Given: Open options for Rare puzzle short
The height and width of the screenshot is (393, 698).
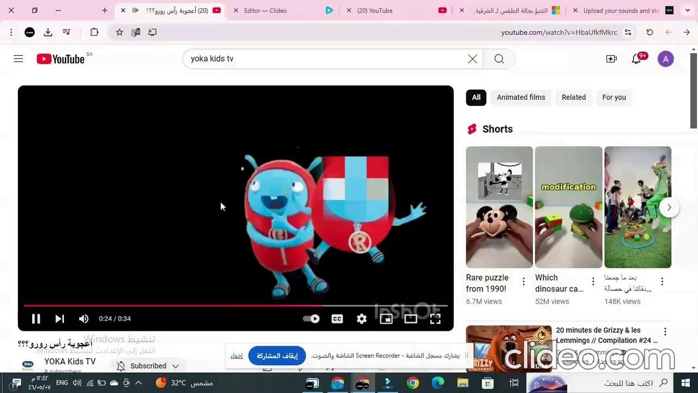Looking at the screenshot, I should [x=523, y=282].
